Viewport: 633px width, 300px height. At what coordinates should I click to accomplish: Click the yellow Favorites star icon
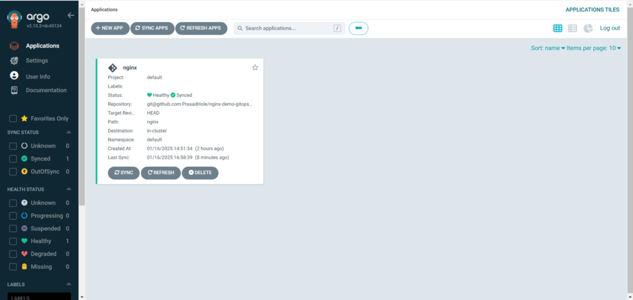[24, 119]
